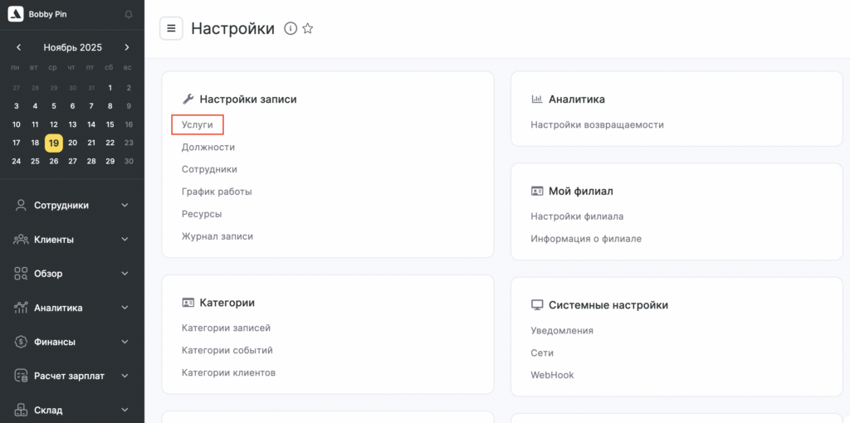Open Настройки возвращаемости under Аналитика

[597, 124]
